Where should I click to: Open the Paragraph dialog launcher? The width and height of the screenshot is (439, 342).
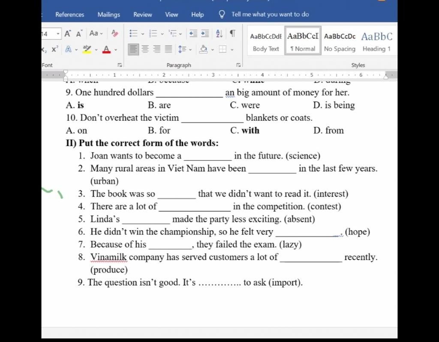click(x=238, y=65)
